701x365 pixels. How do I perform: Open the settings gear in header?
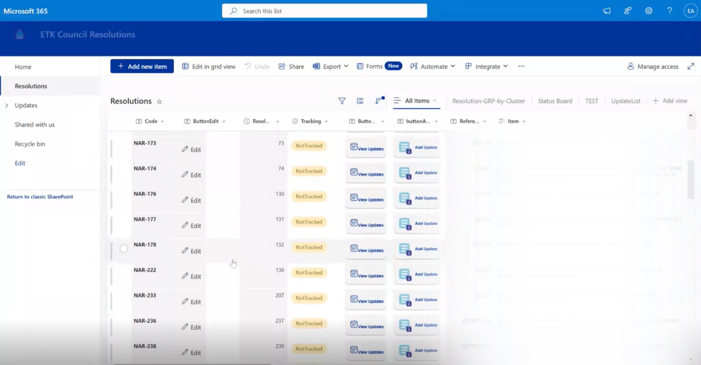coord(648,11)
